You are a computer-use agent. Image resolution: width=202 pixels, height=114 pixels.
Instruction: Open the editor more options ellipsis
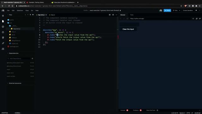click(116, 15)
